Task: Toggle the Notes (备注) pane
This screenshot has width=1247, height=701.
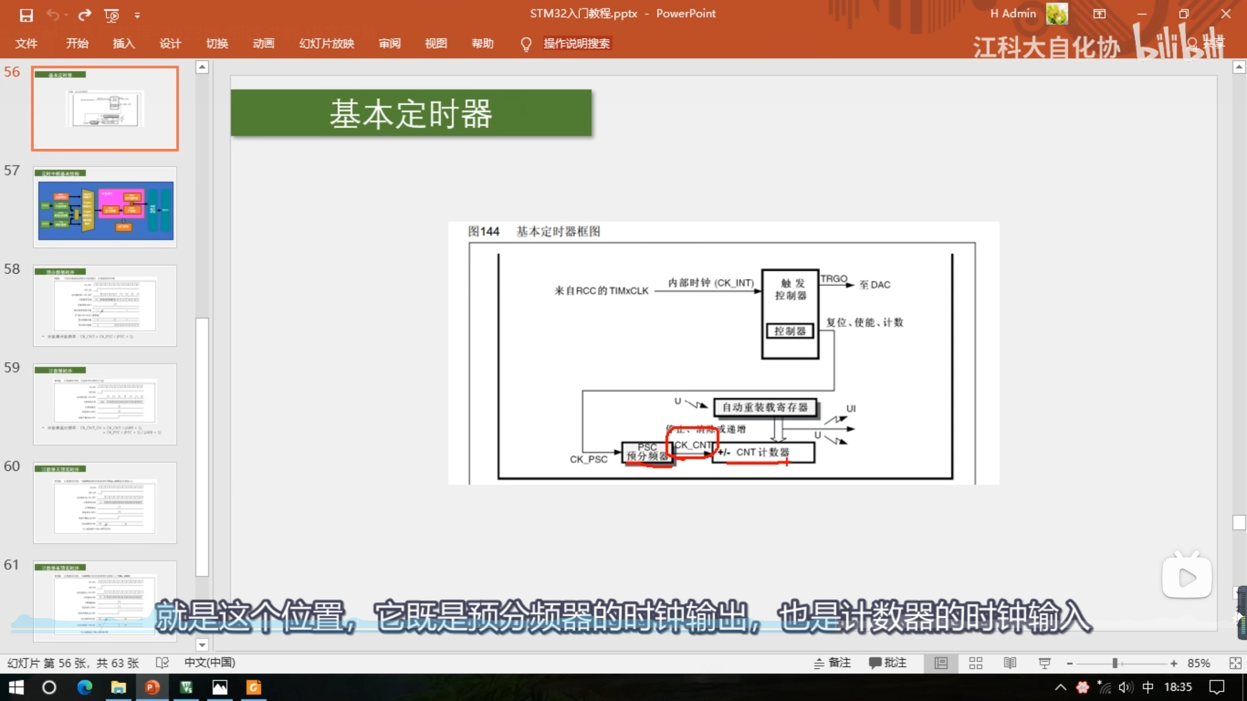Action: (x=832, y=663)
